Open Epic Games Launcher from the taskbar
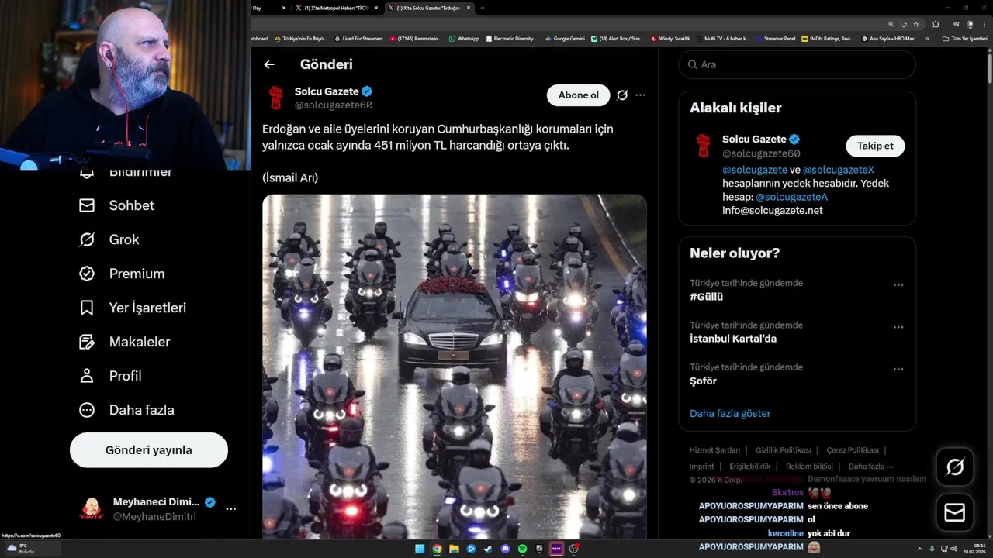The width and height of the screenshot is (993, 558). pyautogui.click(x=539, y=549)
